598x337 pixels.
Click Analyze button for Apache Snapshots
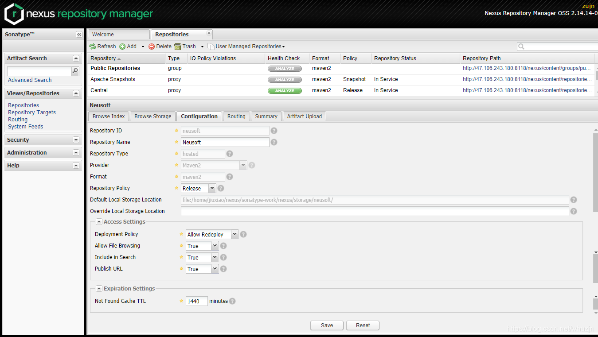click(285, 80)
